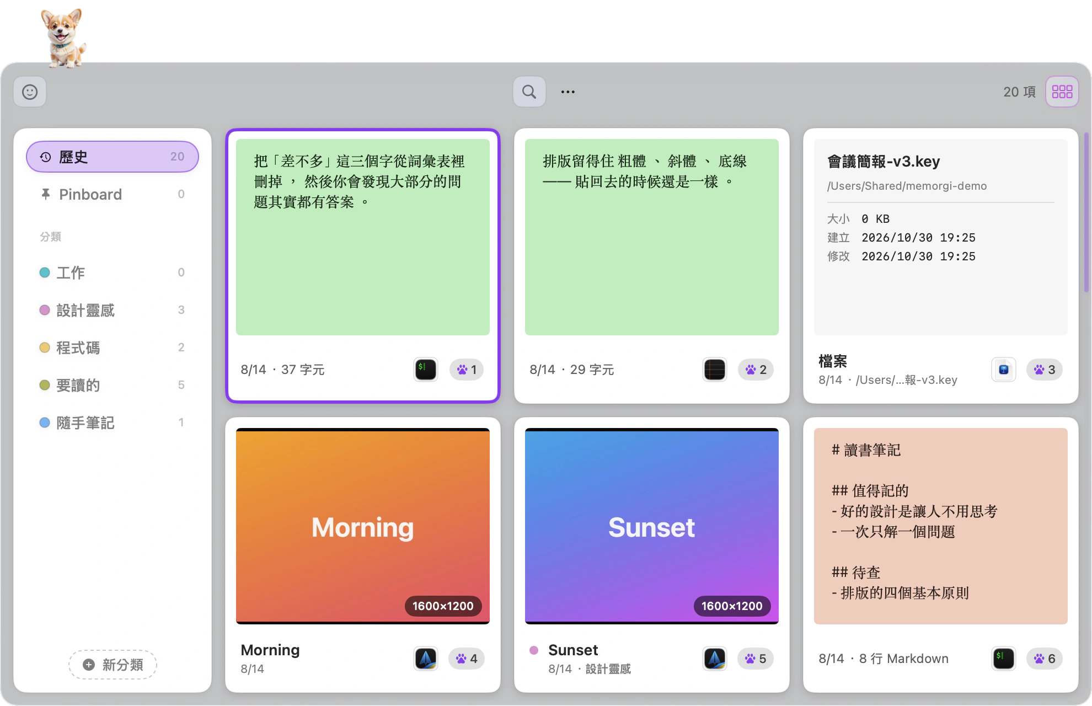Select the green note starting 排版留得住
Viewport: 1092px width, 706px height.
coord(652,237)
